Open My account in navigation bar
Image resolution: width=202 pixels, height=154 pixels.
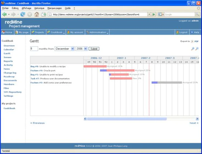click(75, 32)
